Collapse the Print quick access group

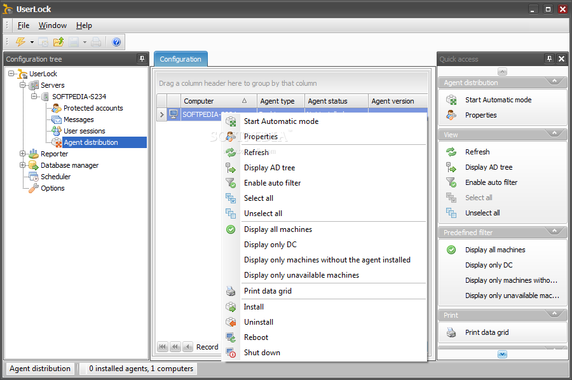tap(554, 314)
